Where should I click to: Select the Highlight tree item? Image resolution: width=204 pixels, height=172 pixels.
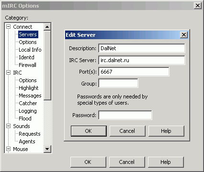29,88
